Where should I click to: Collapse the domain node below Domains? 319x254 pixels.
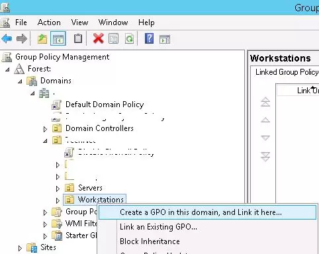coord(32,93)
